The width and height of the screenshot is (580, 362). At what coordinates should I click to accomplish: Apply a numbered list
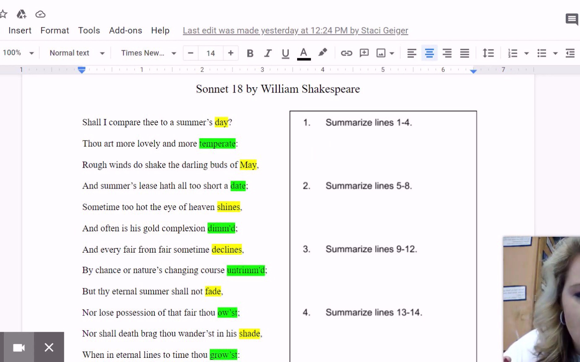pos(512,53)
